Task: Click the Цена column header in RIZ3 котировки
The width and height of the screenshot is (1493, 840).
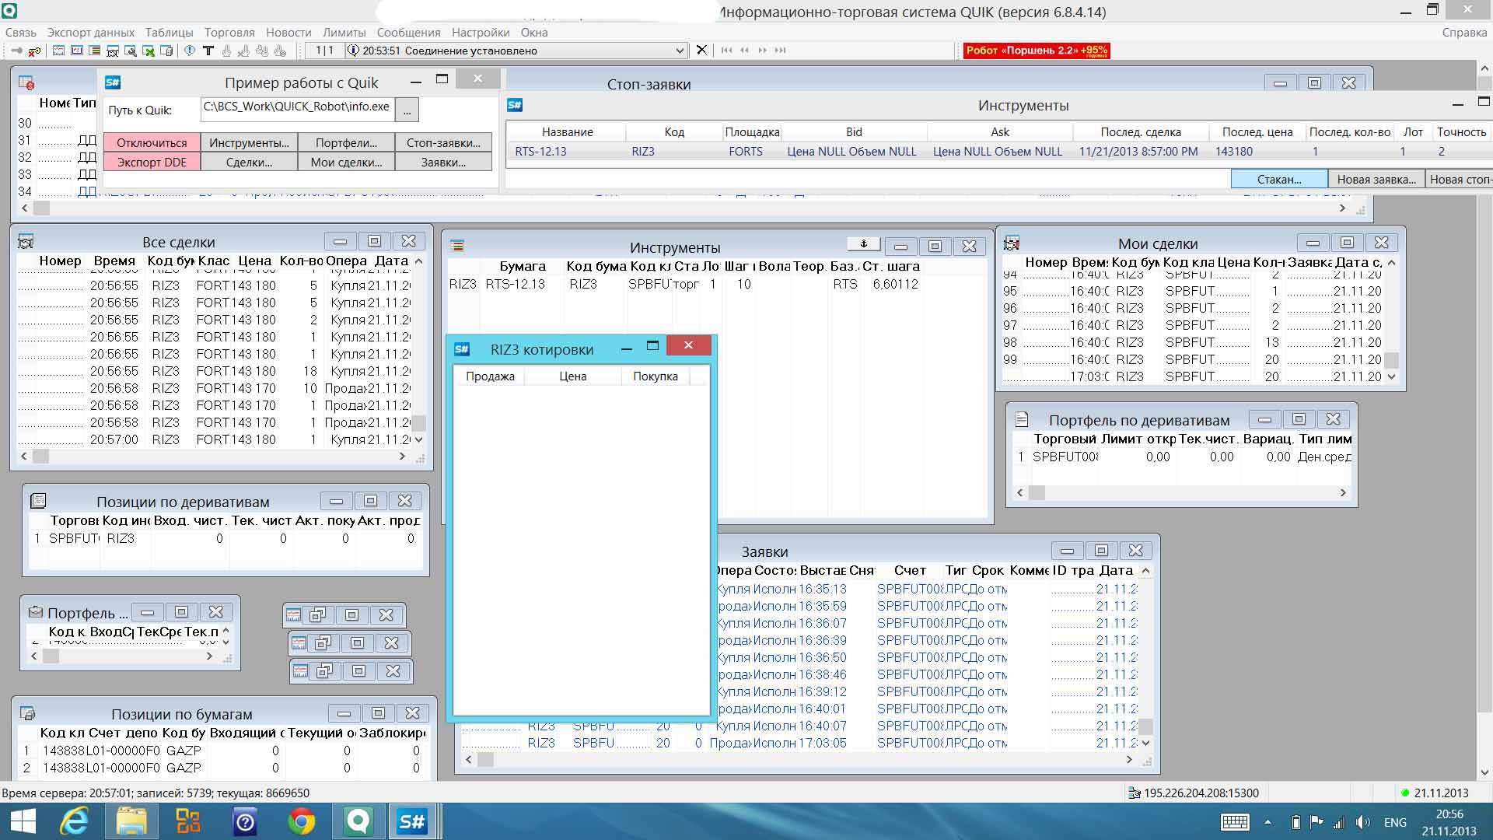Action: pos(573,376)
